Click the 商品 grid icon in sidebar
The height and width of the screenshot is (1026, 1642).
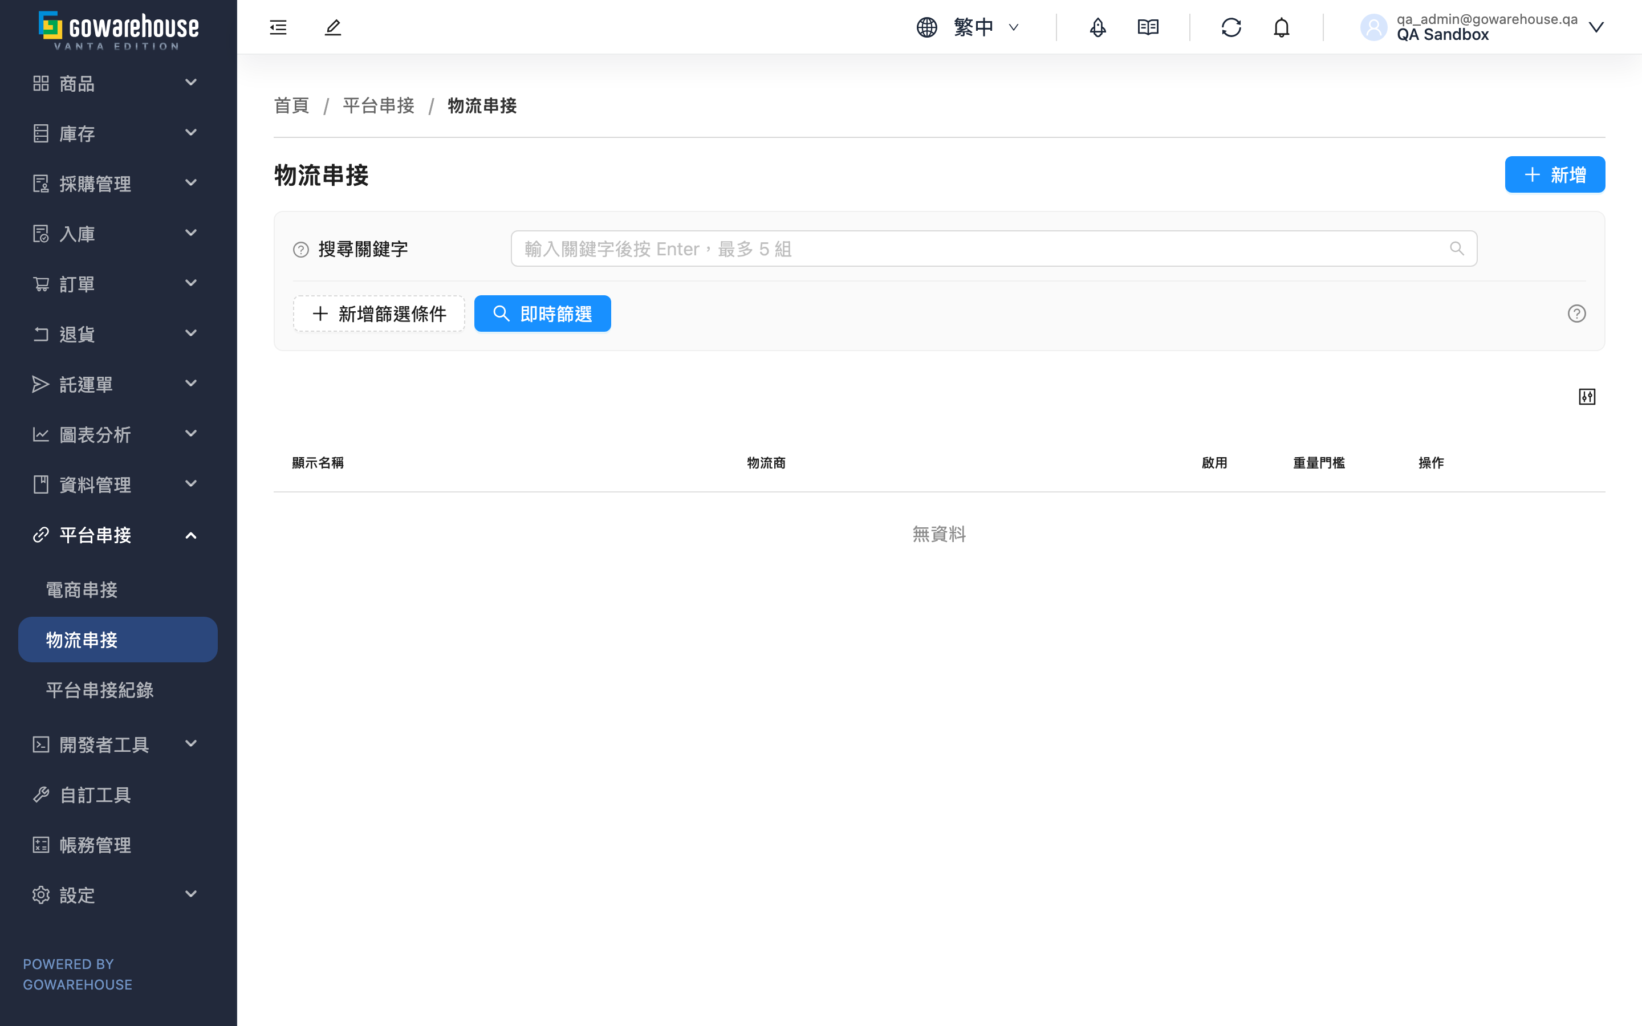[40, 83]
